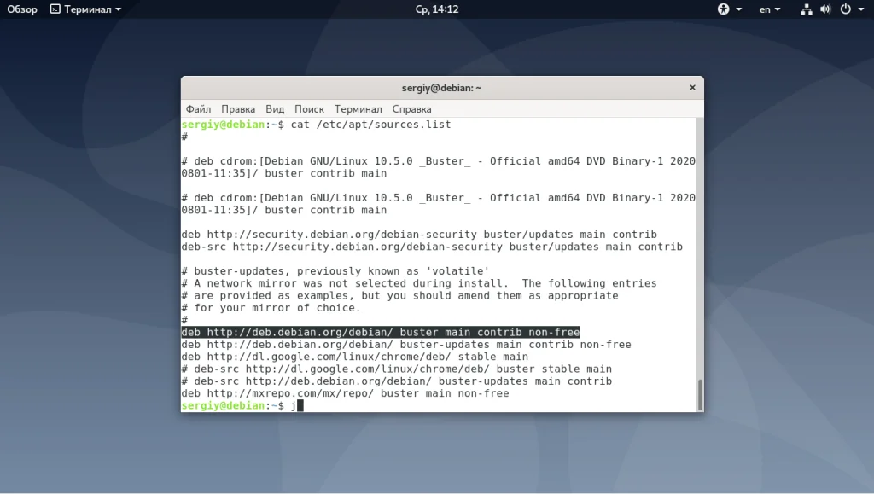Open the 'Вид' menu
Screen dimensions: 874x494
(275, 108)
